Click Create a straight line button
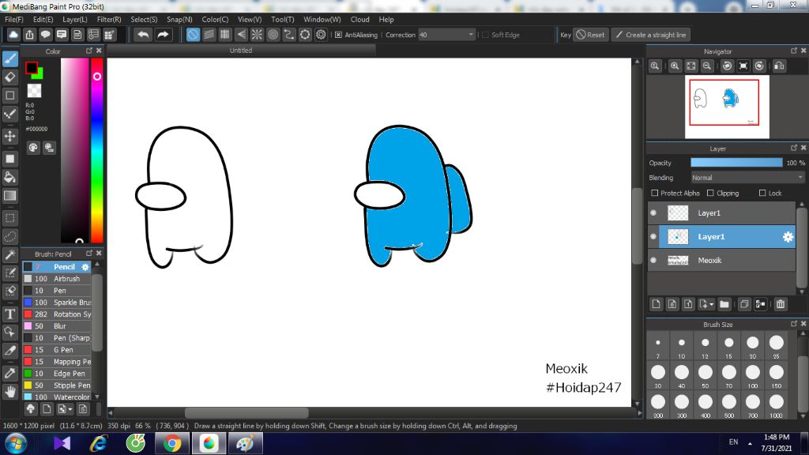 (x=651, y=35)
